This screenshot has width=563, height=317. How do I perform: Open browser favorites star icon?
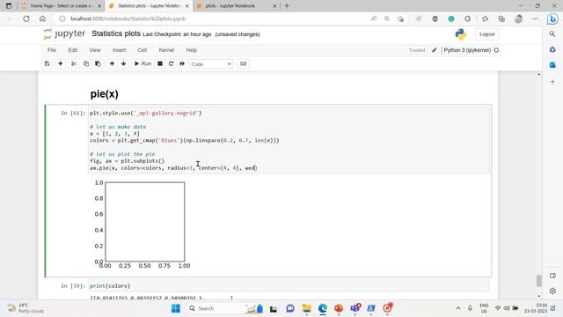click(x=485, y=18)
